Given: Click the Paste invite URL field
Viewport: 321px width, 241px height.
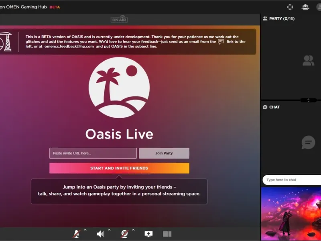Looking at the screenshot, I should (93, 153).
